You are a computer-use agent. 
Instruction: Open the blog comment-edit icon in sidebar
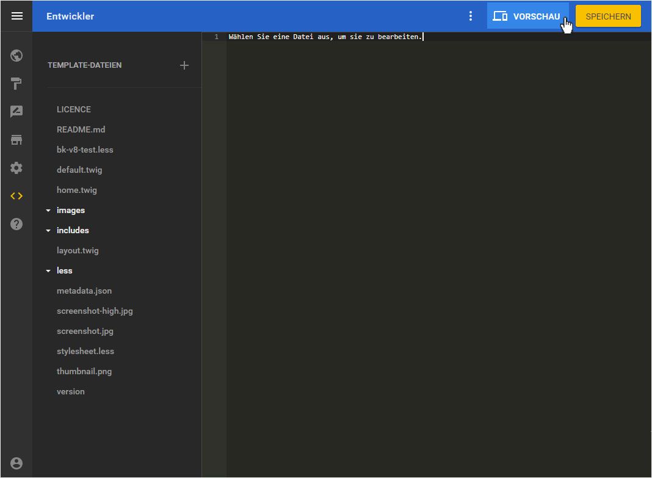coord(16,111)
